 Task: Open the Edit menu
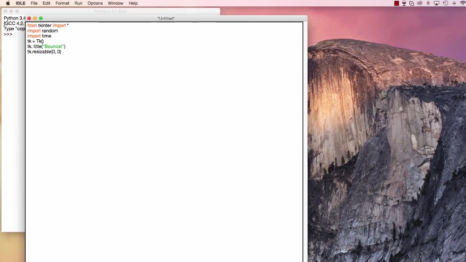click(x=46, y=3)
